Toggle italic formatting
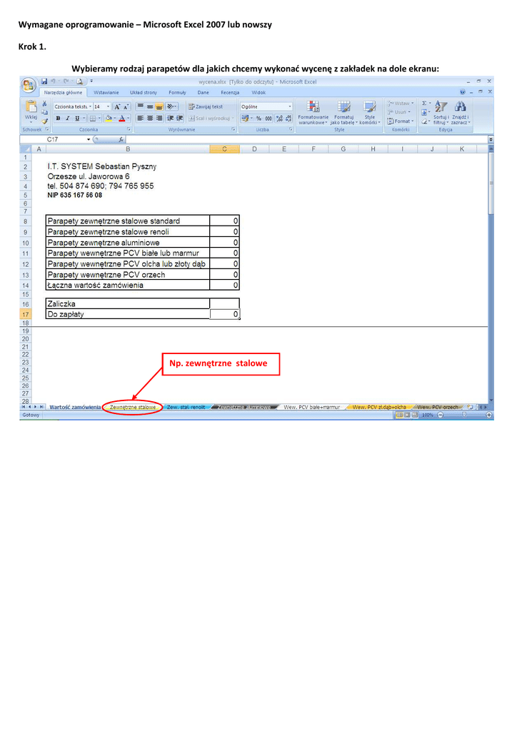 (67, 119)
